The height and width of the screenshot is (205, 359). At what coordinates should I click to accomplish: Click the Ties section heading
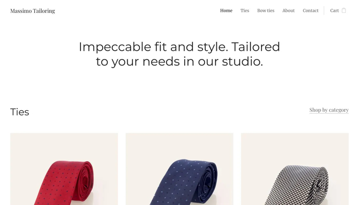(x=19, y=112)
